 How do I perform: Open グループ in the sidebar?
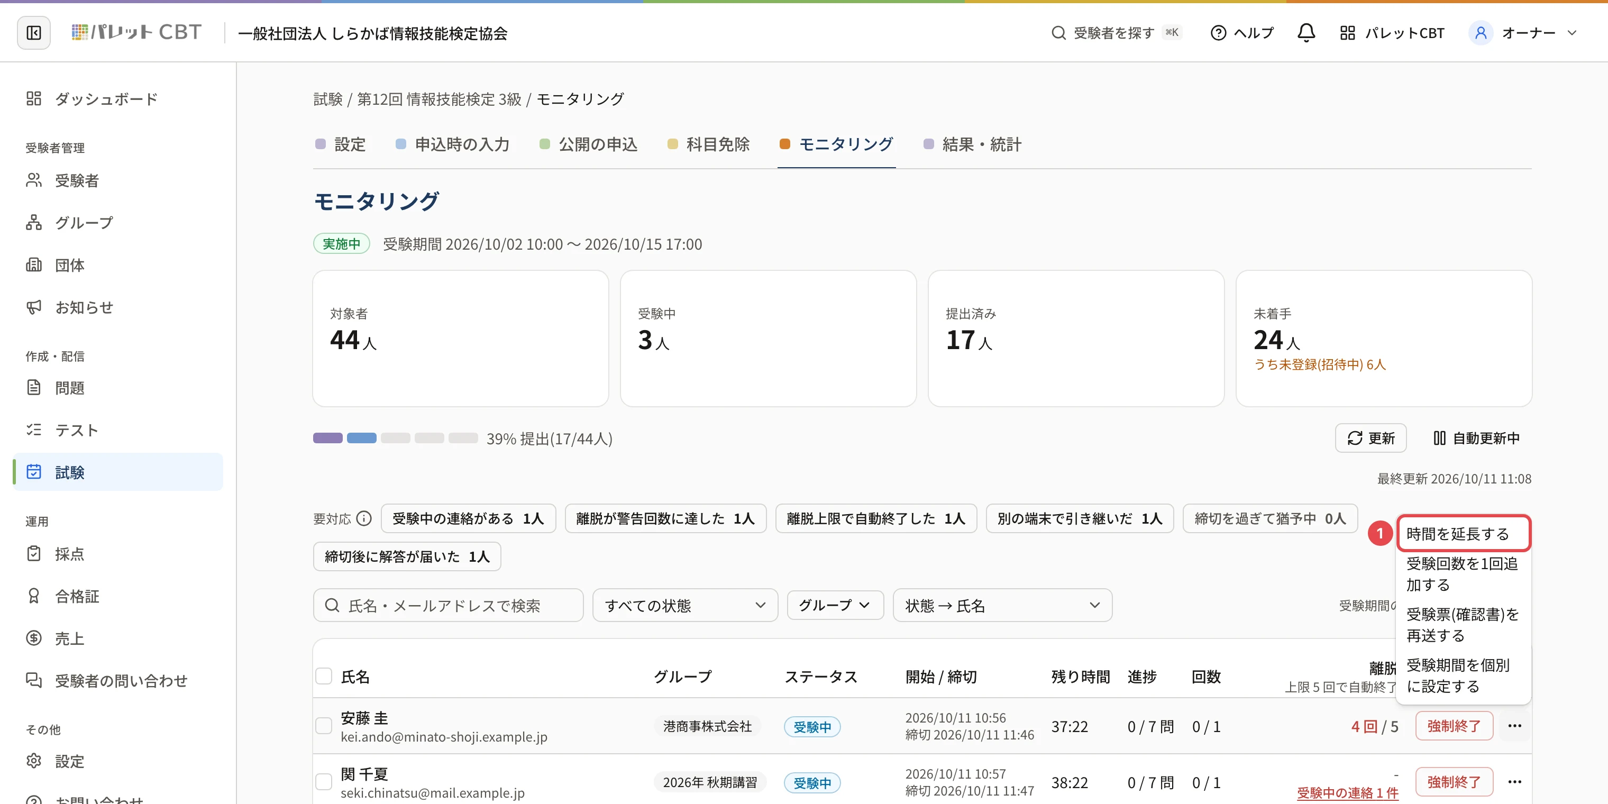[x=118, y=222]
